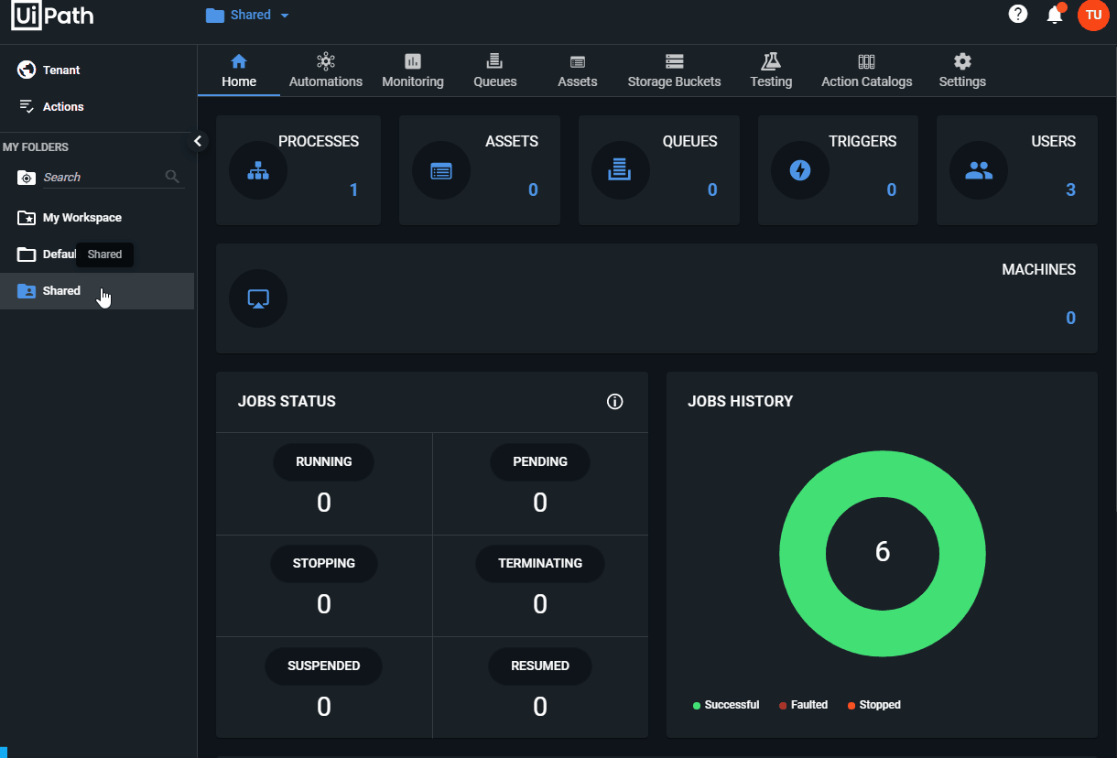This screenshot has width=1117, height=758.
Task: Click the RESUMED status pill
Action: [540, 666]
